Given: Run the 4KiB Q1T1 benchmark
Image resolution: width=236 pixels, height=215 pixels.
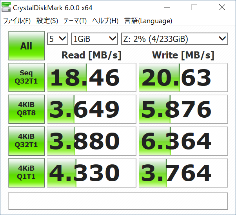Looking at the screenshot, I should pyautogui.click(x=26, y=173).
